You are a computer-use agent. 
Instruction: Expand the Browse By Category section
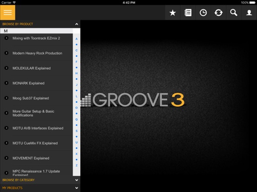76,180
